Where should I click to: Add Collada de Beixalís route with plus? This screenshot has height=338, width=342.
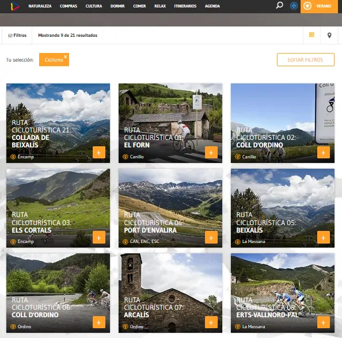click(99, 153)
